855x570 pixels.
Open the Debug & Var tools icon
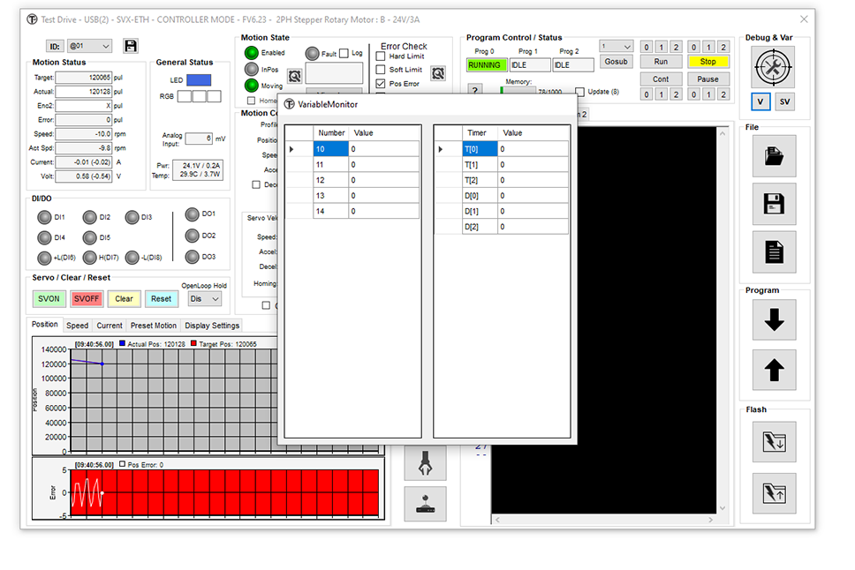[774, 66]
